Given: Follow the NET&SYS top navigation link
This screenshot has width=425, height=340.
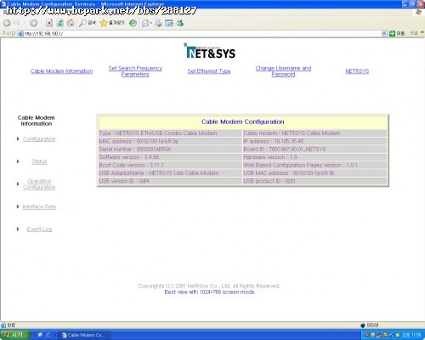Looking at the screenshot, I should point(357,71).
